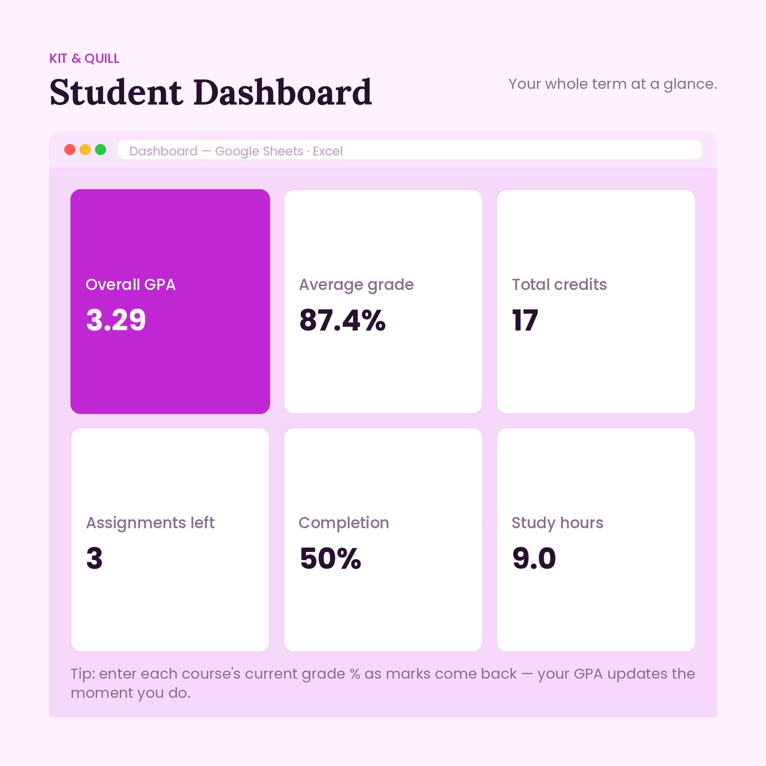
Task: Open the Study hours card
Action: pos(596,540)
